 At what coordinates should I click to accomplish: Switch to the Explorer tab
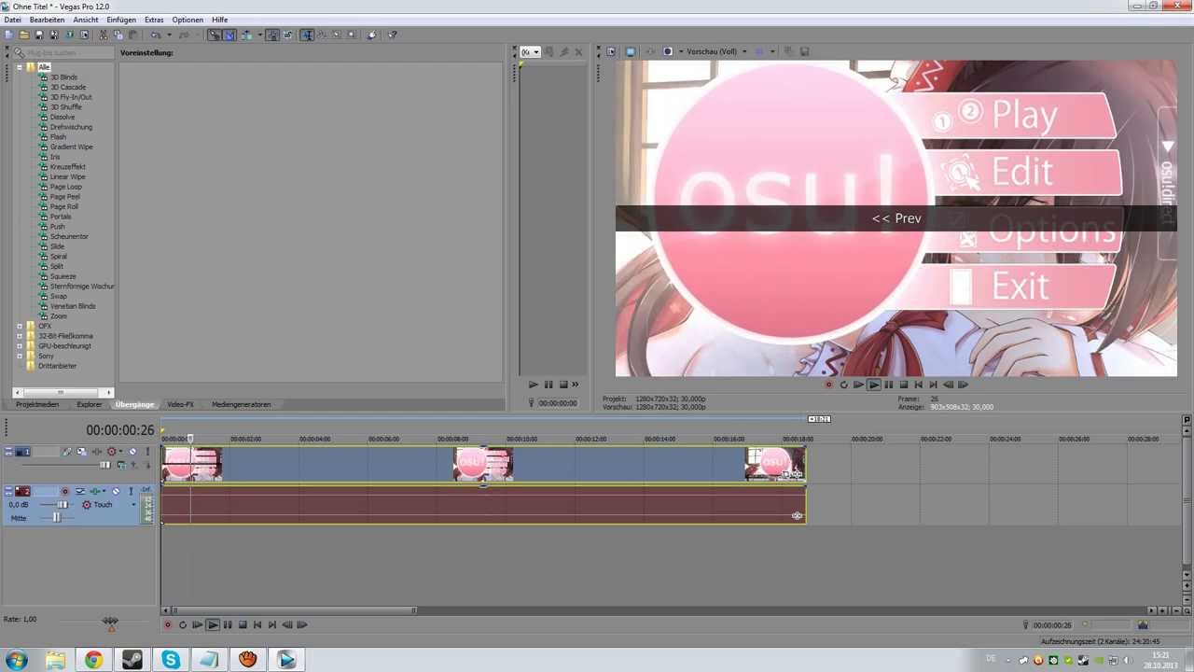tap(90, 404)
